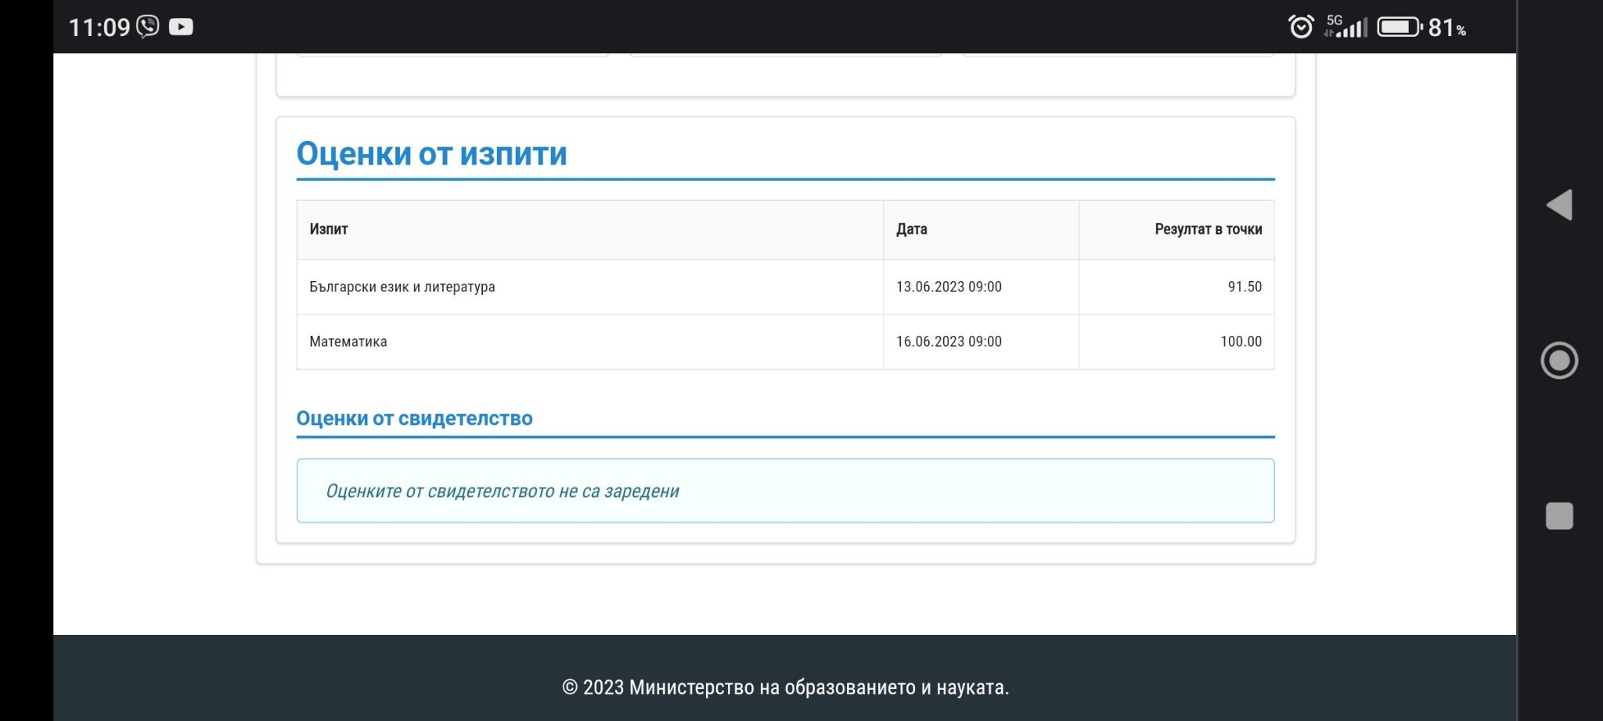Tap the 5G signal strength icon
Image resolution: width=1603 pixels, height=721 pixels.
click(x=1345, y=27)
